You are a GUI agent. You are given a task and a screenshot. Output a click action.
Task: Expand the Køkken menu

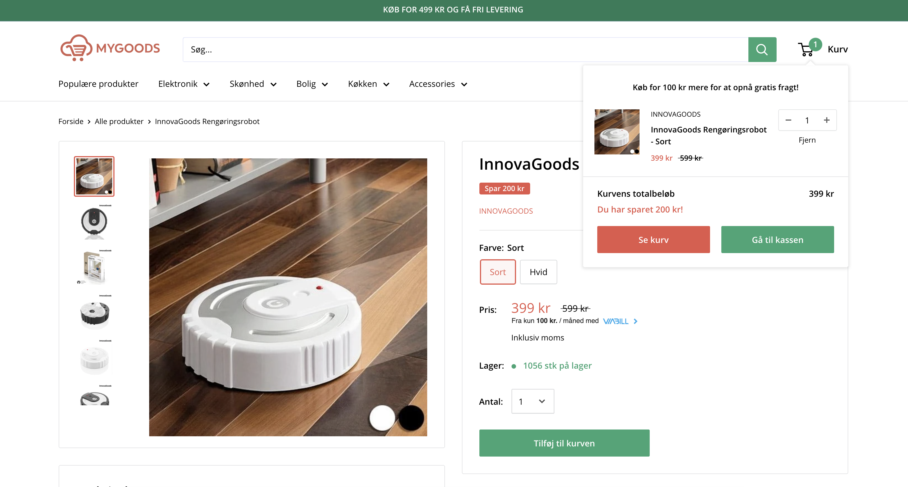368,84
